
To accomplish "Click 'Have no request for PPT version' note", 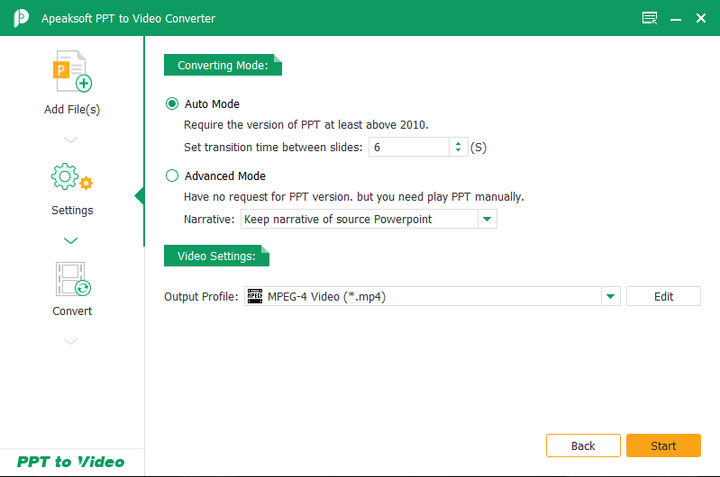I will click(x=353, y=197).
